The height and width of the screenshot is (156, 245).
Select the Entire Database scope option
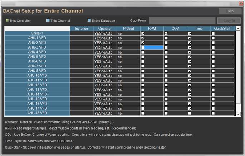pos(89,21)
